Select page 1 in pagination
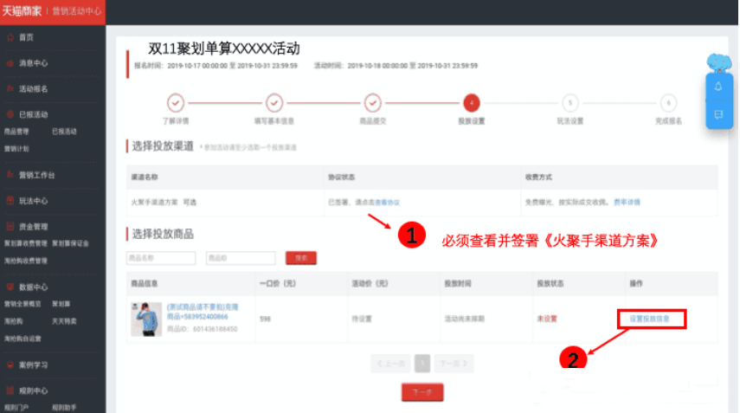 point(422,364)
